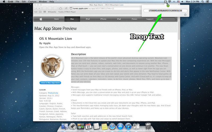212x132 pixels.
Task: Switch to the iPod tab
Action: click(88, 19)
